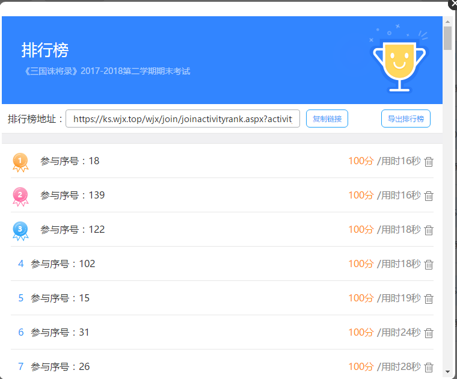457x379 pixels.
Task: Click trash icon for participant 26
Action: tap(428, 368)
